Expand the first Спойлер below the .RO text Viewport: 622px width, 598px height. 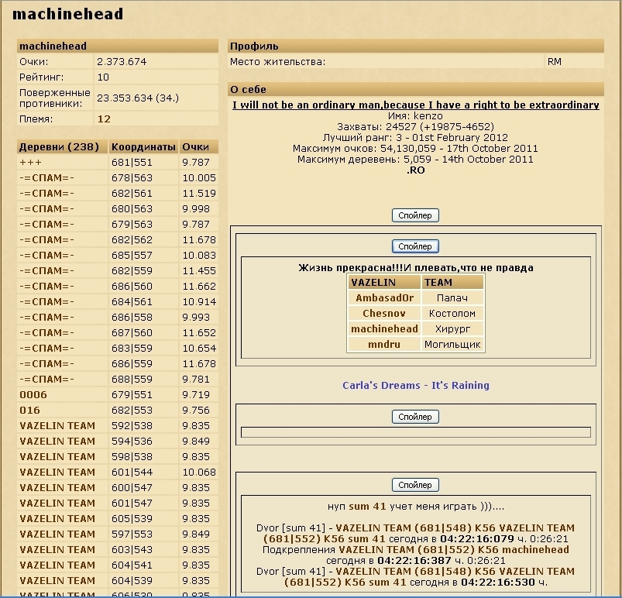(415, 215)
